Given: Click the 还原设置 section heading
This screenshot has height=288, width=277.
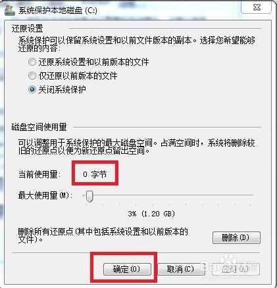Looking at the screenshot, I should click(27, 28).
